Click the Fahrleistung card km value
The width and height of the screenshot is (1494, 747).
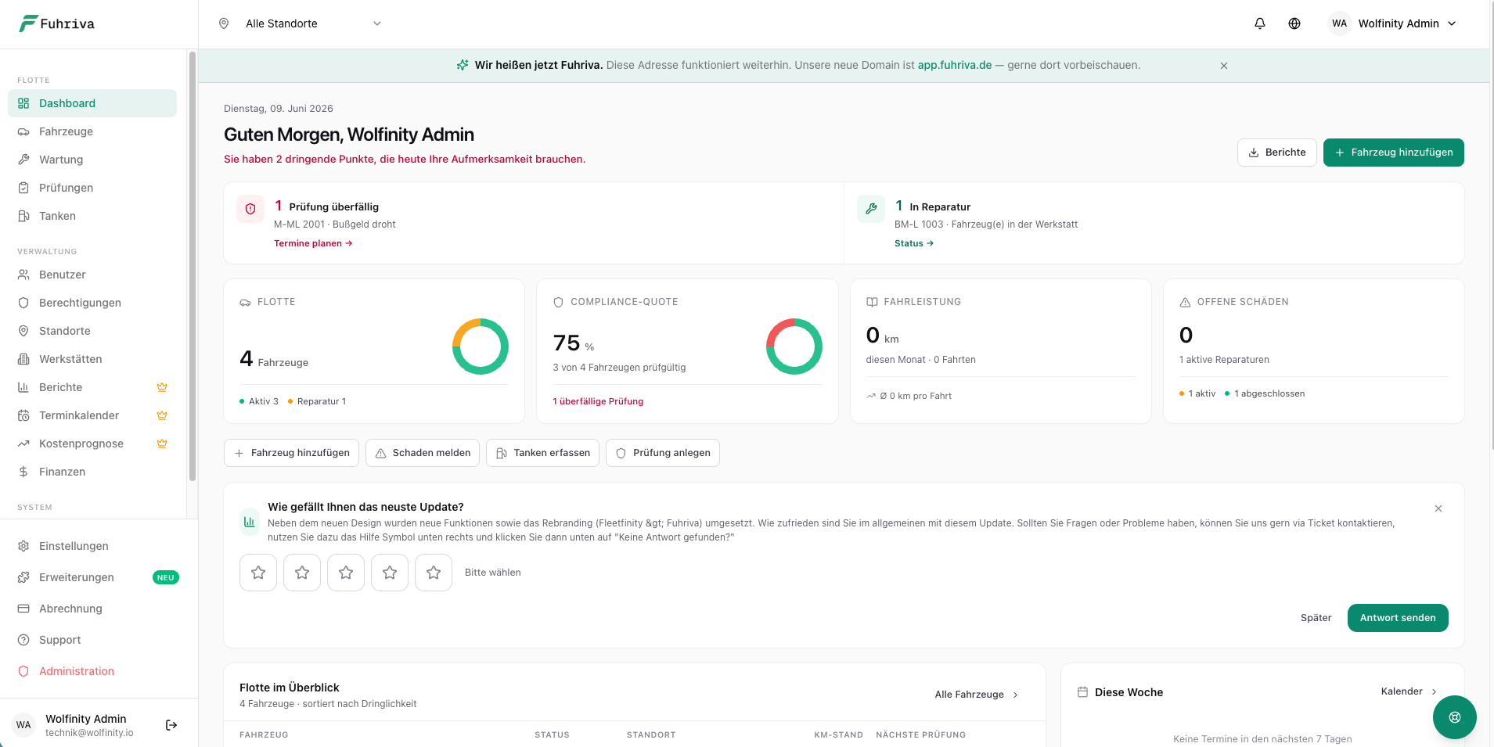(x=882, y=336)
